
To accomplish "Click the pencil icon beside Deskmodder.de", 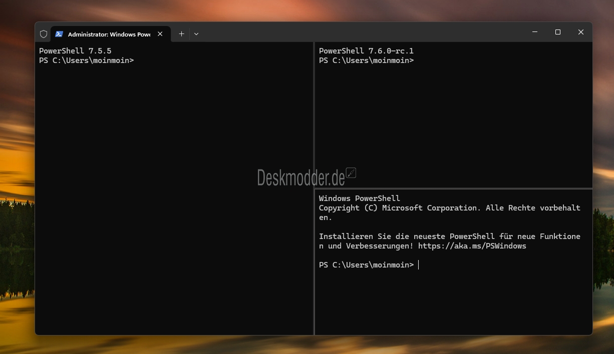I will point(351,172).
